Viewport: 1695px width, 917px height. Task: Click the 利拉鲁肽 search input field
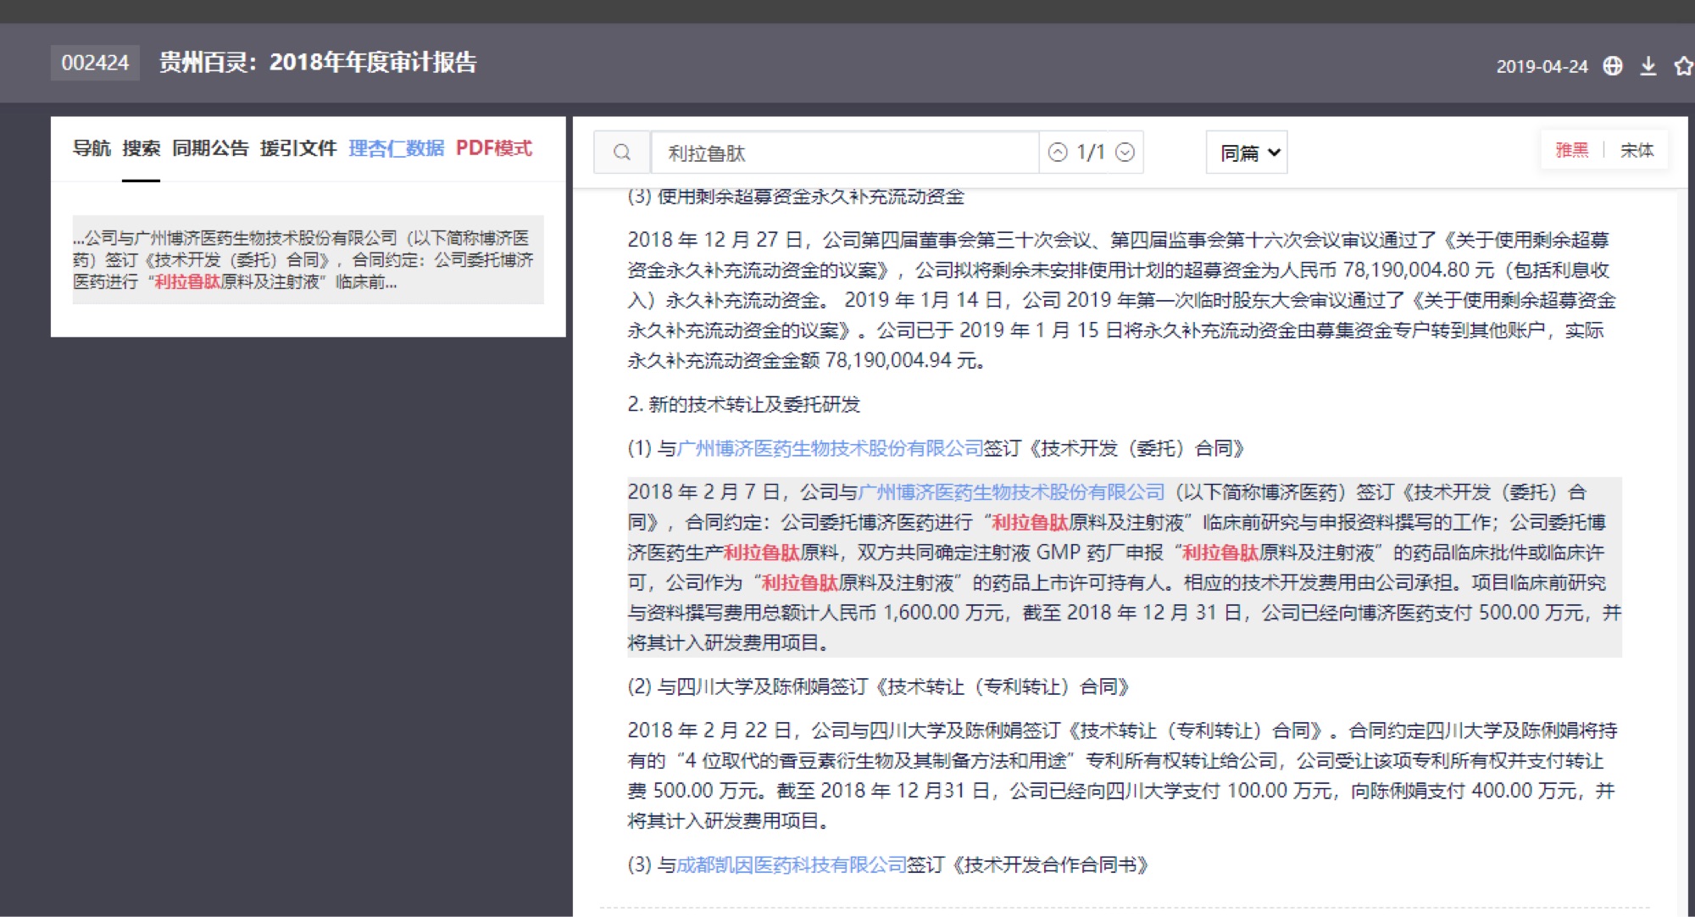(843, 153)
